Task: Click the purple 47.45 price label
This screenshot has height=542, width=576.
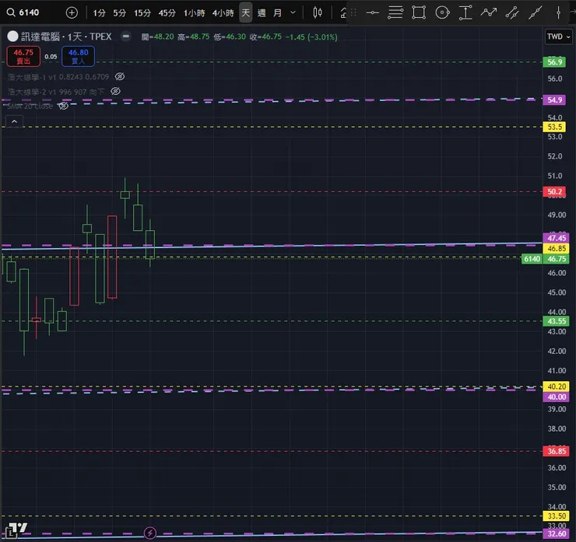Action: click(x=557, y=238)
